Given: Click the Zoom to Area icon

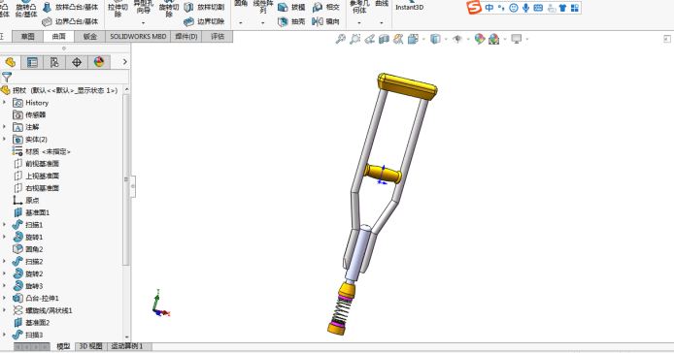Looking at the screenshot, I should [x=355, y=39].
